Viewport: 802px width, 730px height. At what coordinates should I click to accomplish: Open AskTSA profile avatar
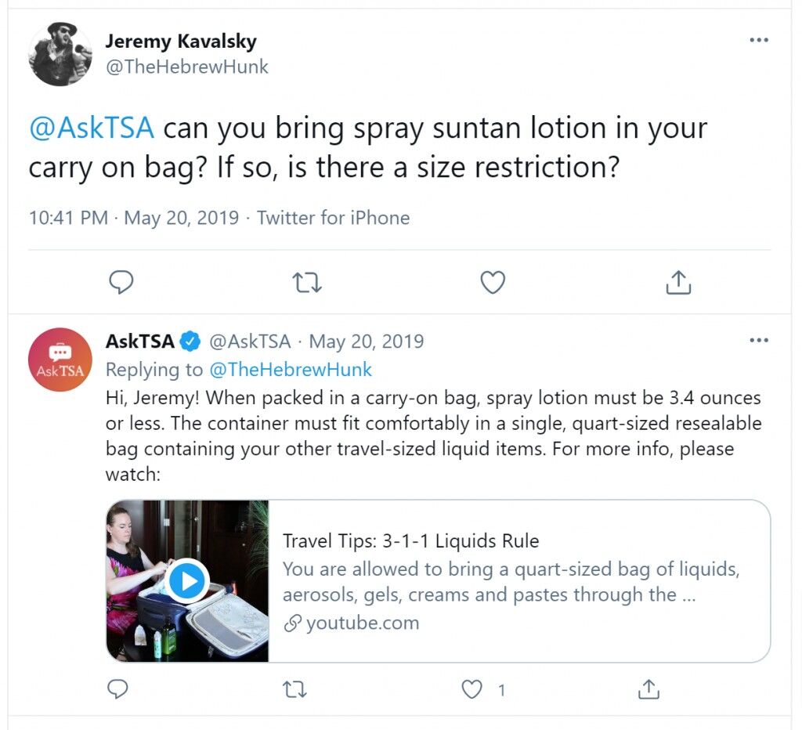pyautogui.click(x=60, y=360)
